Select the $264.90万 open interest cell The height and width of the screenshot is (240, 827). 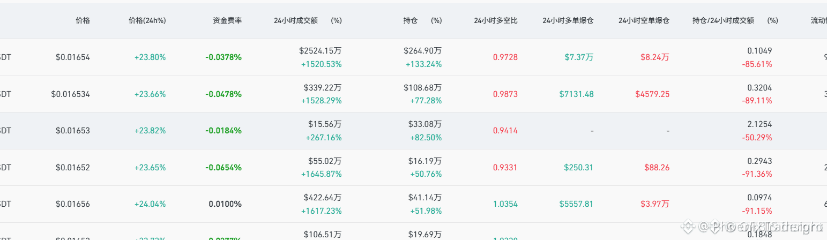423,51
